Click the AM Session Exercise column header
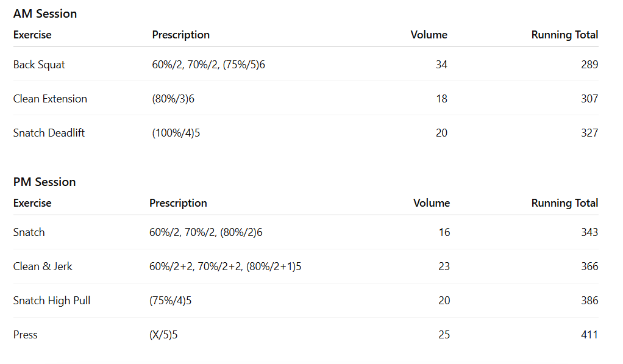Viewport: 623px width, 364px height. coord(32,35)
